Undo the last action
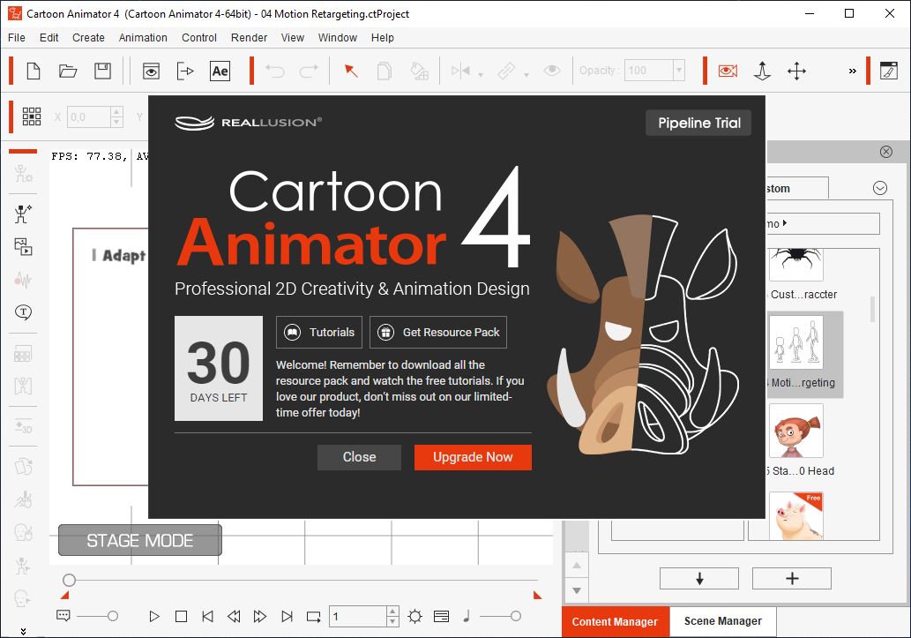Screen dimensions: 911x638 click(x=275, y=71)
